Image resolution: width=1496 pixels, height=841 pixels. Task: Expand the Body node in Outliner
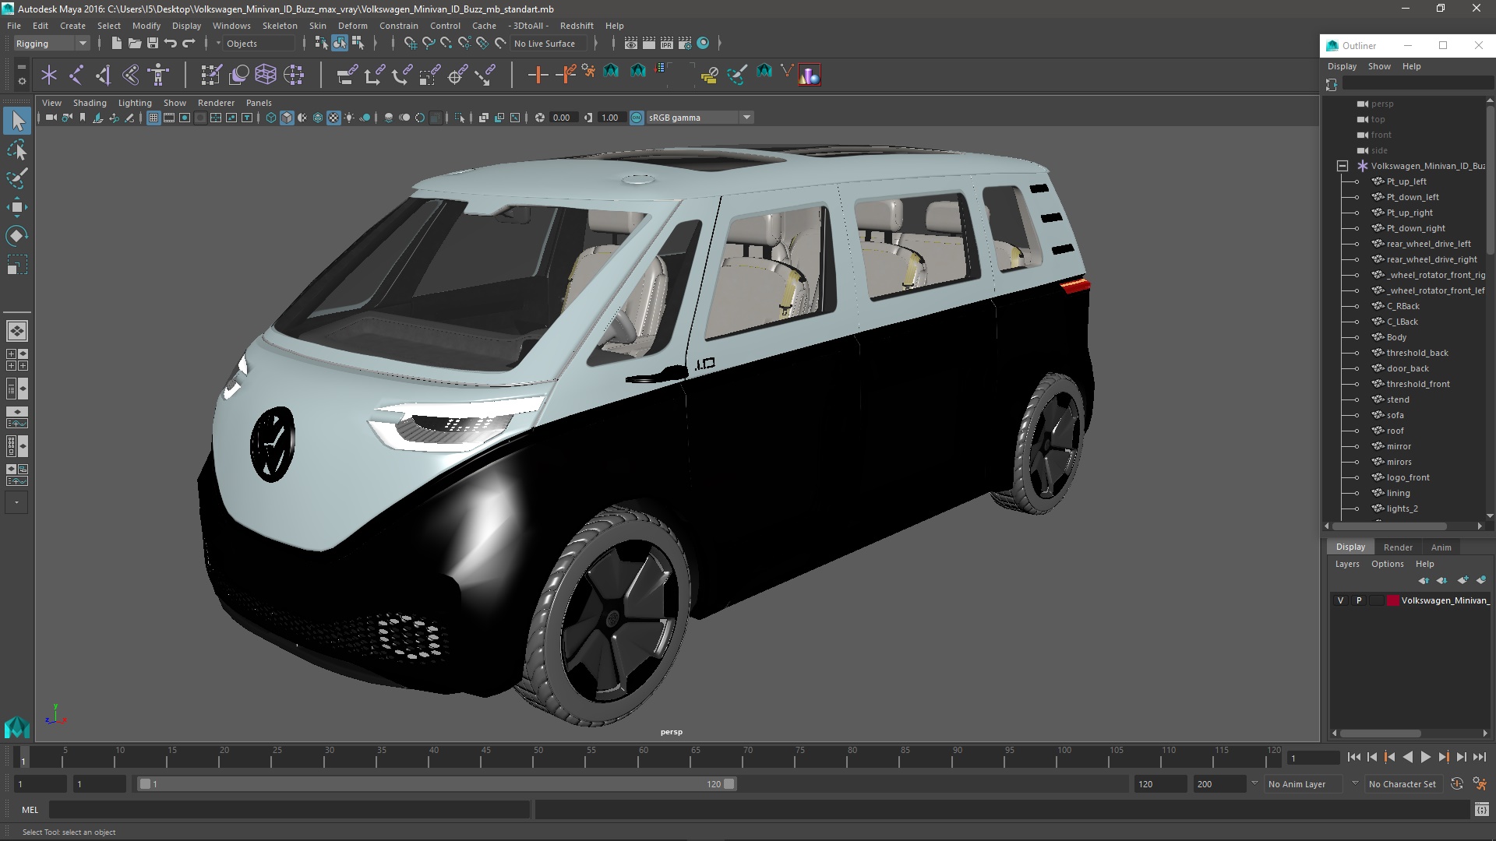pyautogui.click(x=1356, y=337)
